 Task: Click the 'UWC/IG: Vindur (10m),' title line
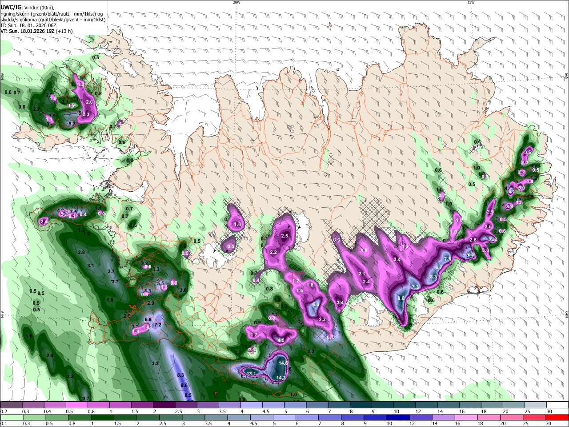(27, 7)
